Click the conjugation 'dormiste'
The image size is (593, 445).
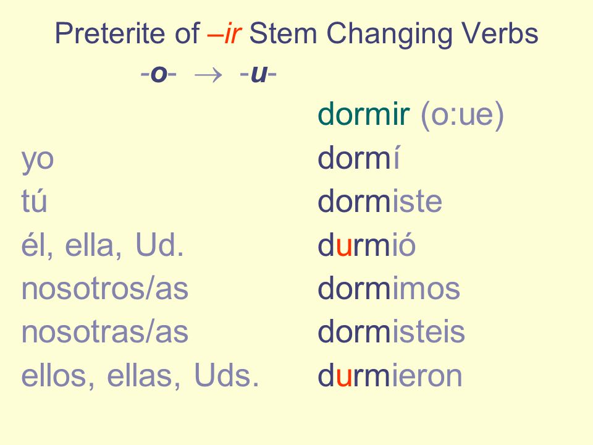pos(380,201)
